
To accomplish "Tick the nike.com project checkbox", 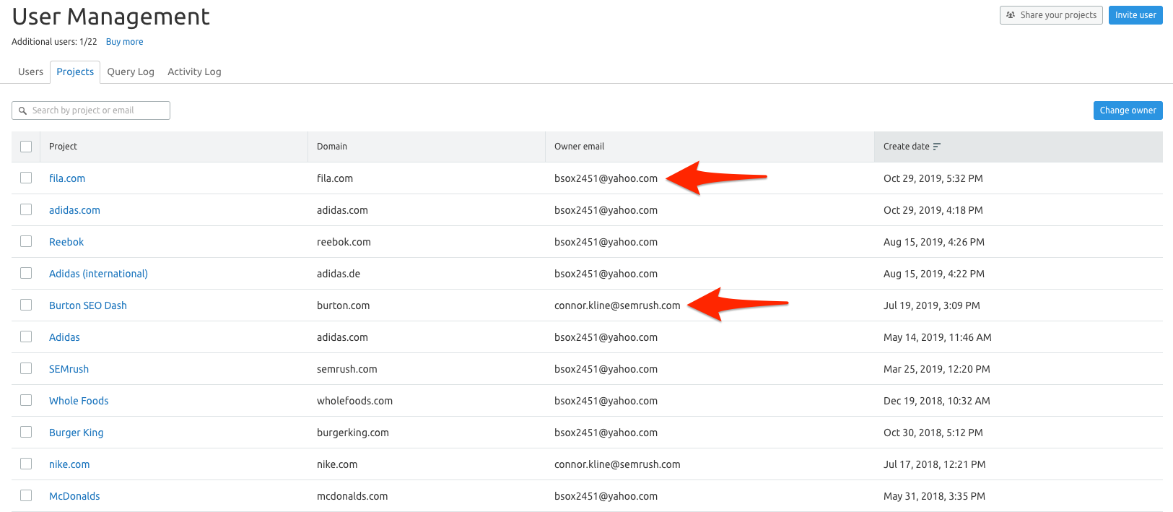I will [26, 464].
